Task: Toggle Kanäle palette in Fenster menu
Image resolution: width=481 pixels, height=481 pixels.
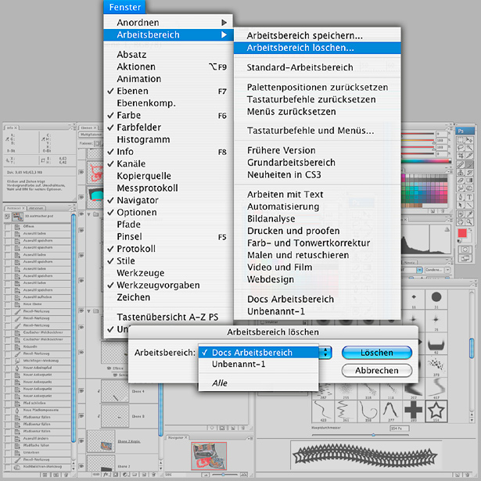Action: (x=167, y=163)
